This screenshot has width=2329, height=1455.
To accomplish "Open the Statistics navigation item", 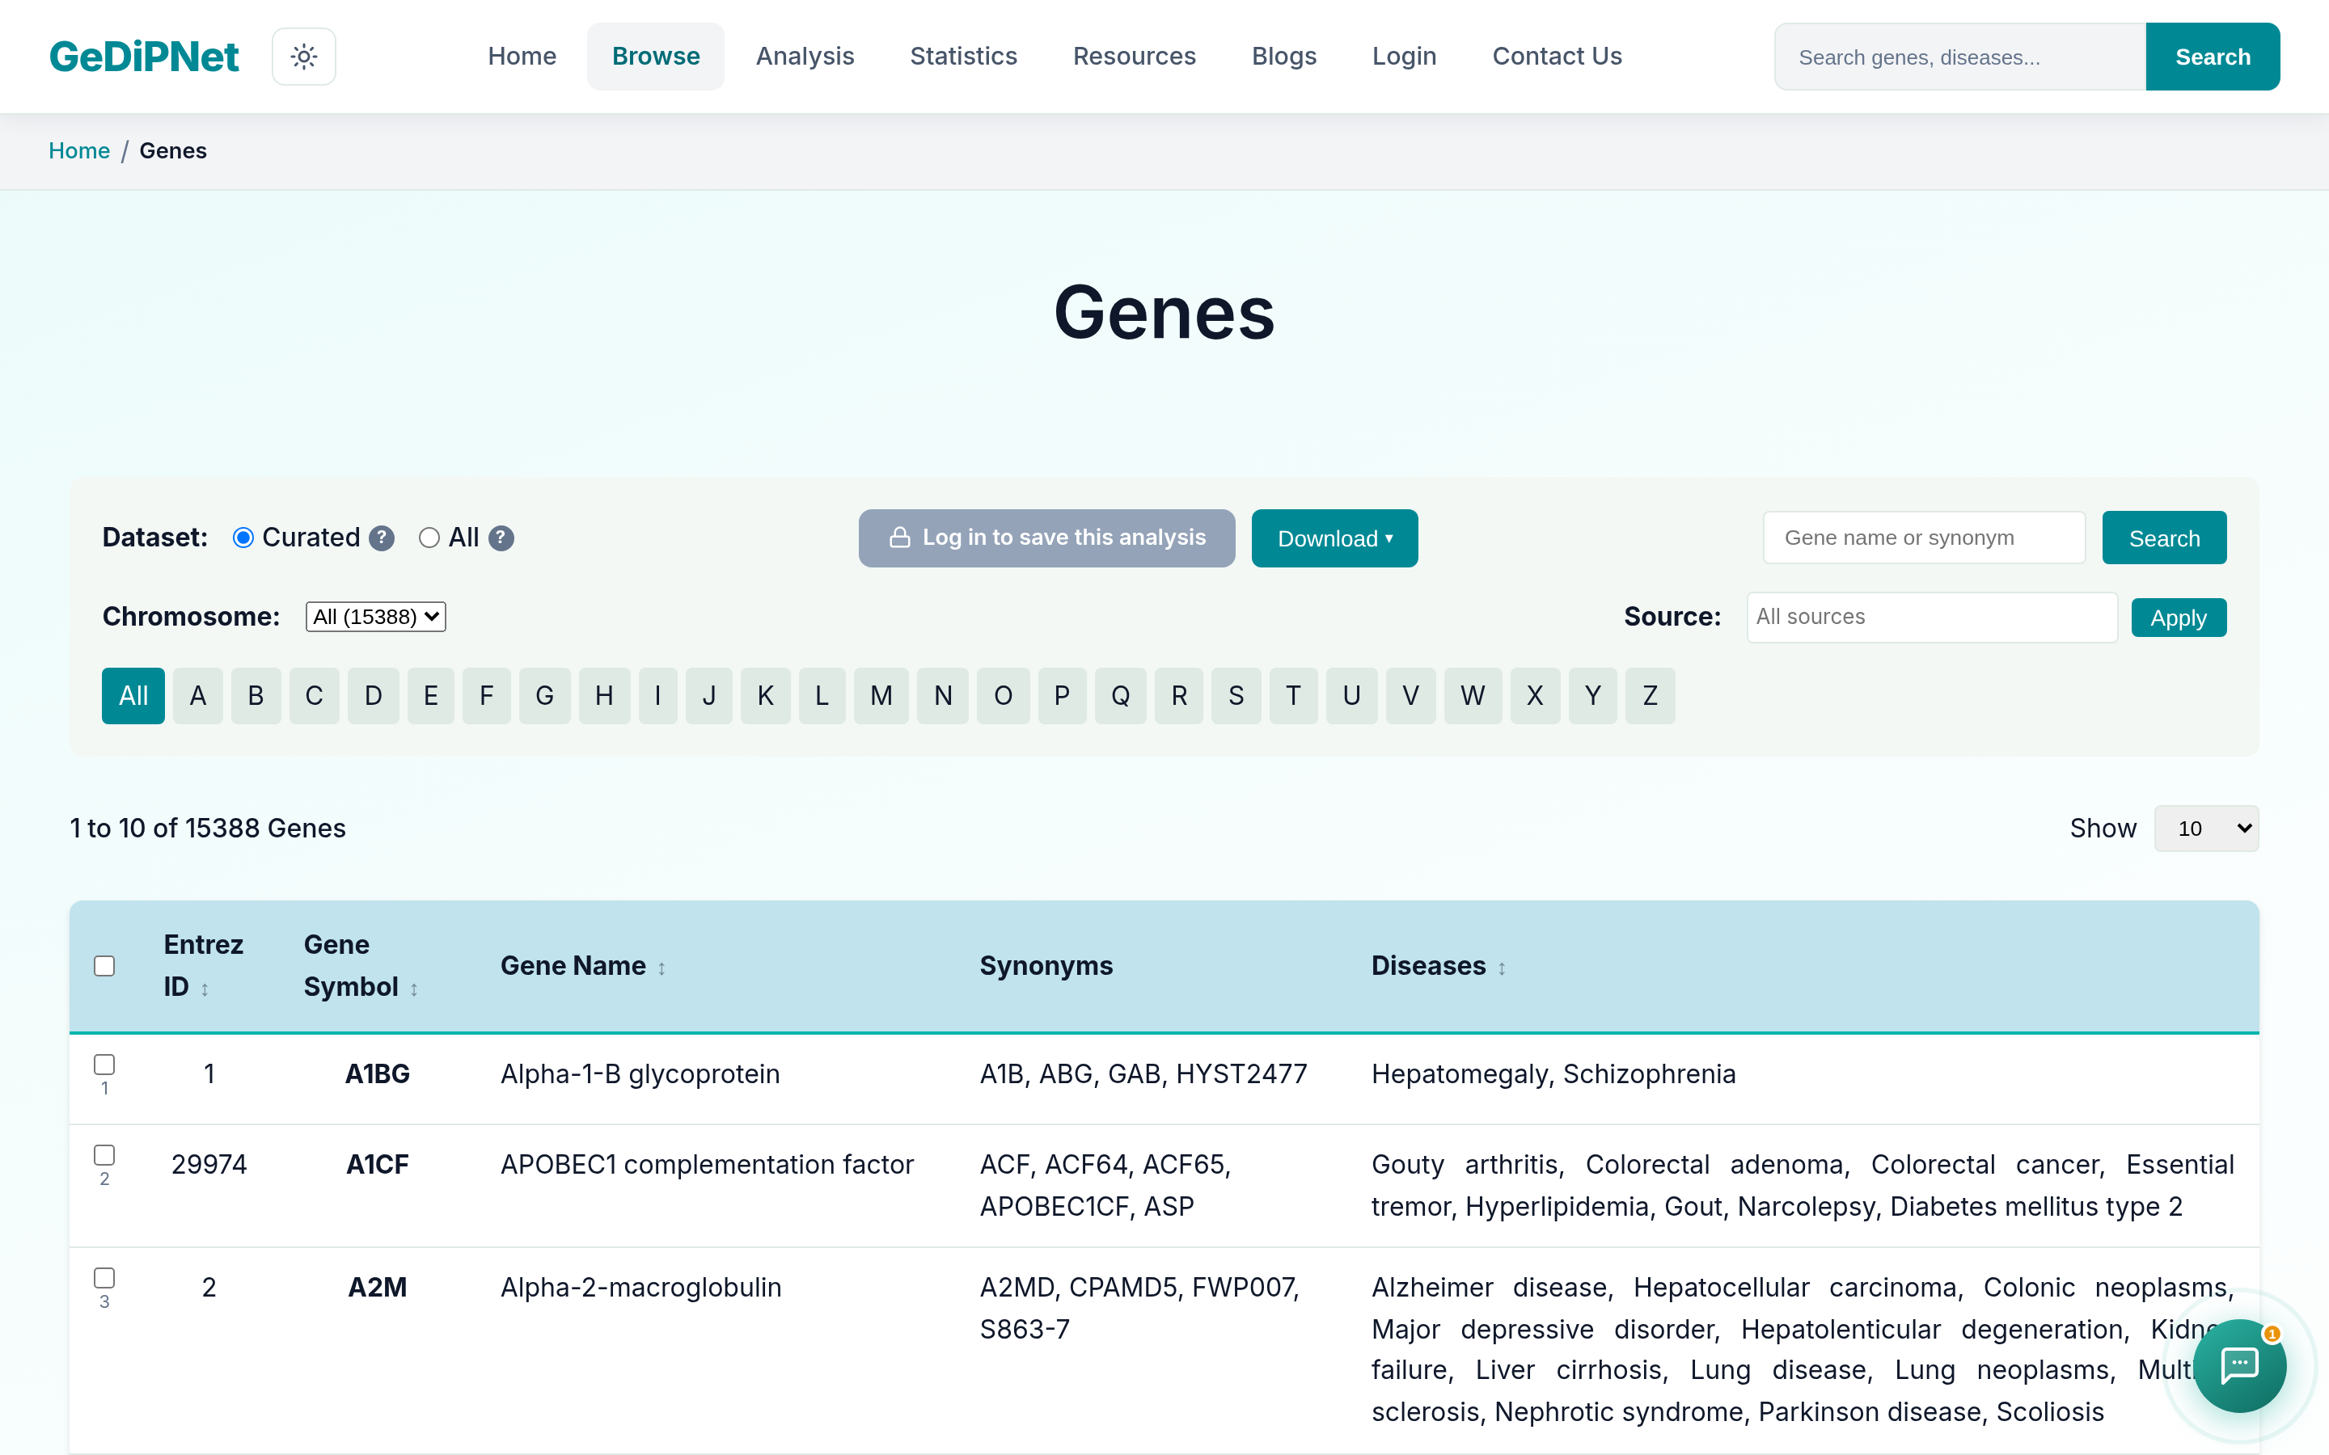I will [963, 57].
